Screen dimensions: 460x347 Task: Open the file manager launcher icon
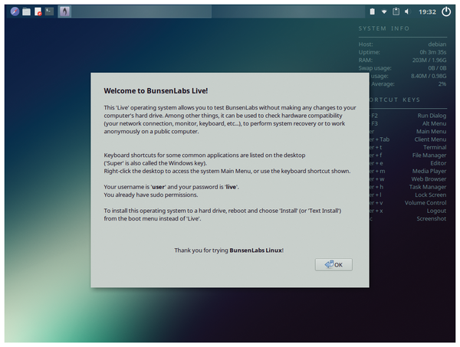click(x=26, y=11)
